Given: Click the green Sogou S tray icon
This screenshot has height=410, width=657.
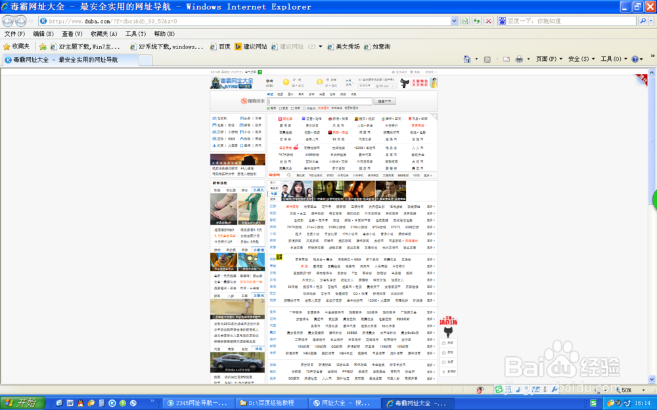Looking at the screenshot, I should click(593, 403).
